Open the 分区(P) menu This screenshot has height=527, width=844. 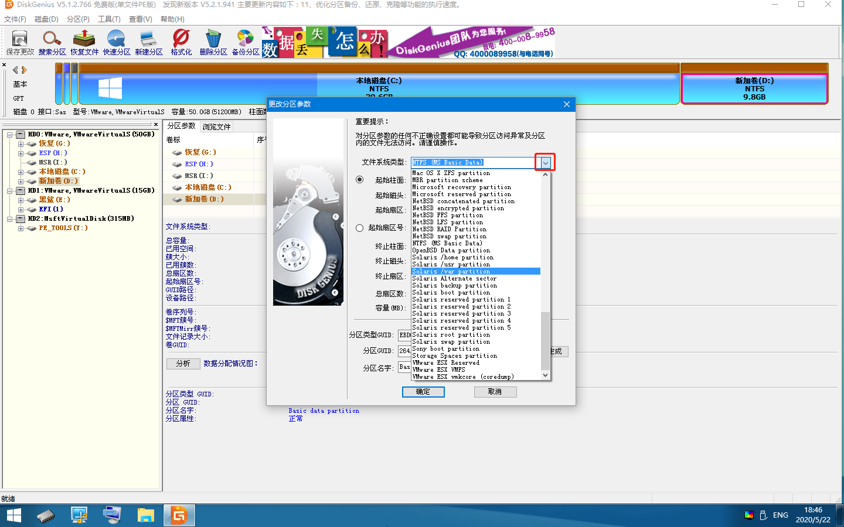point(78,19)
